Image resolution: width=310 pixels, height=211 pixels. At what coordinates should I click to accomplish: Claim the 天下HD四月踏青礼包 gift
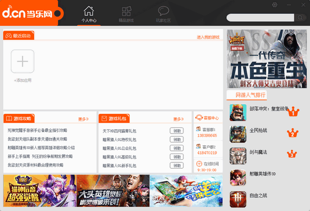[177, 131]
